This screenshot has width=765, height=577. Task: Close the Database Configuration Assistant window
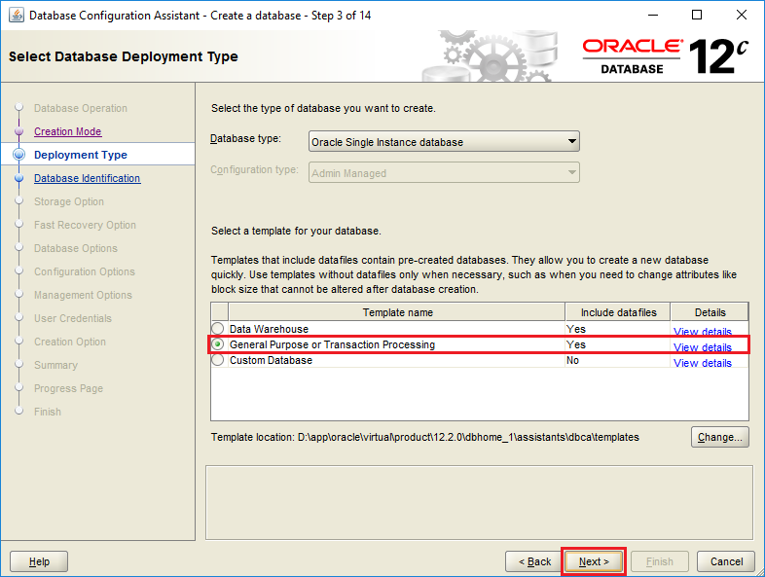(741, 16)
